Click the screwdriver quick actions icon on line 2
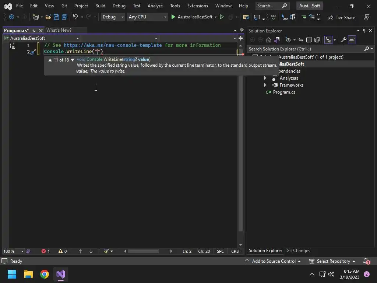 point(33,52)
